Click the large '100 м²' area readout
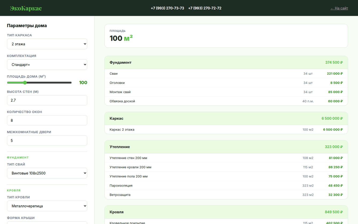 click(x=121, y=38)
